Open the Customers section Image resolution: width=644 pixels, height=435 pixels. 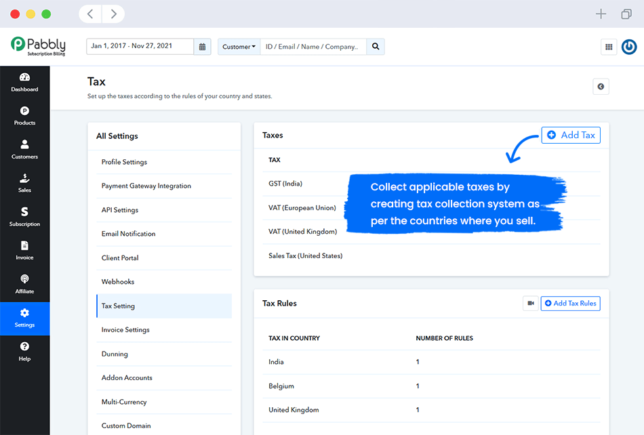click(24, 150)
